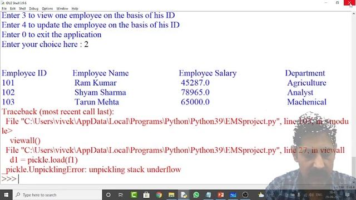Restore down the IDLE Shell window
Image resolution: width=356 pixels, height=200 pixels.
[338, 3]
